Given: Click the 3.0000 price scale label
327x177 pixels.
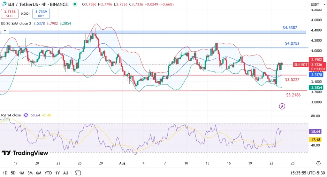Looking at the screenshot, I should pyautogui.click(x=316, y=102).
